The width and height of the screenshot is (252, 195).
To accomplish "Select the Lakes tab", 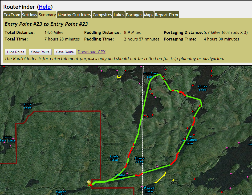I will coord(119,15).
